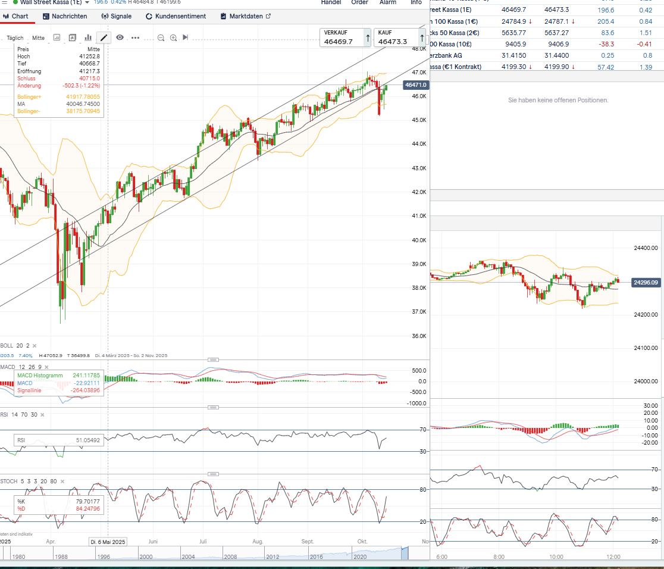Zoom in on the chart
Image resolution: width=664 pixels, height=569 pixels.
(173, 38)
